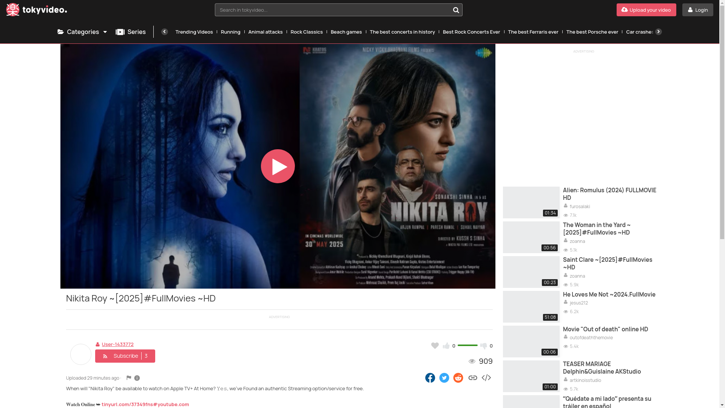The image size is (725, 408).
Task: Click Upload your video button
Action: point(646,10)
